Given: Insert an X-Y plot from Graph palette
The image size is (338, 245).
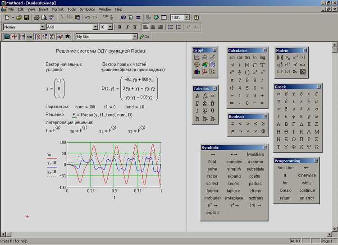Looking at the screenshot, I should click(197, 57).
